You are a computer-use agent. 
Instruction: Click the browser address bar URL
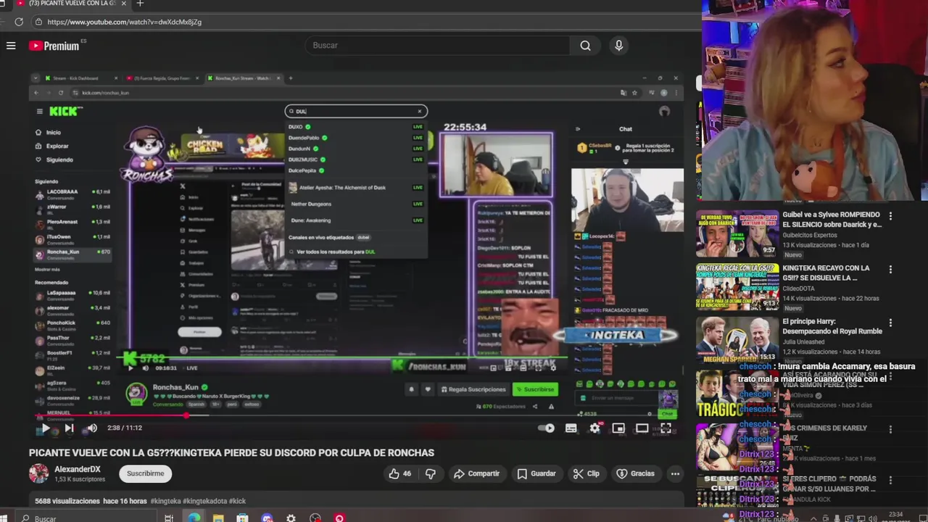125,22
